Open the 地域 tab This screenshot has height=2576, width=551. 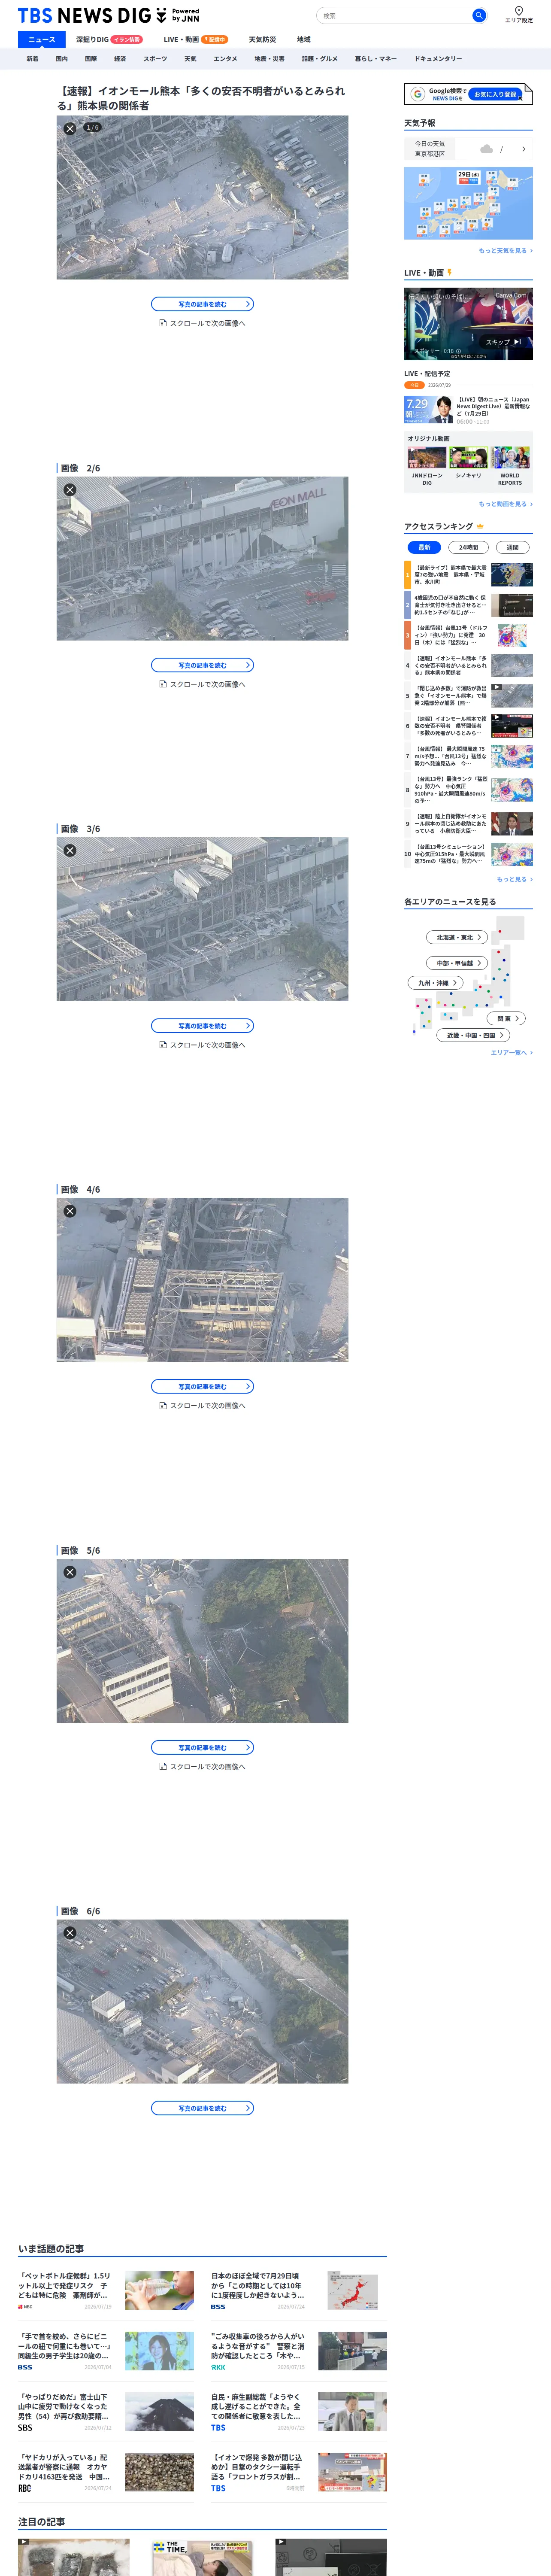pyautogui.click(x=304, y=40)
